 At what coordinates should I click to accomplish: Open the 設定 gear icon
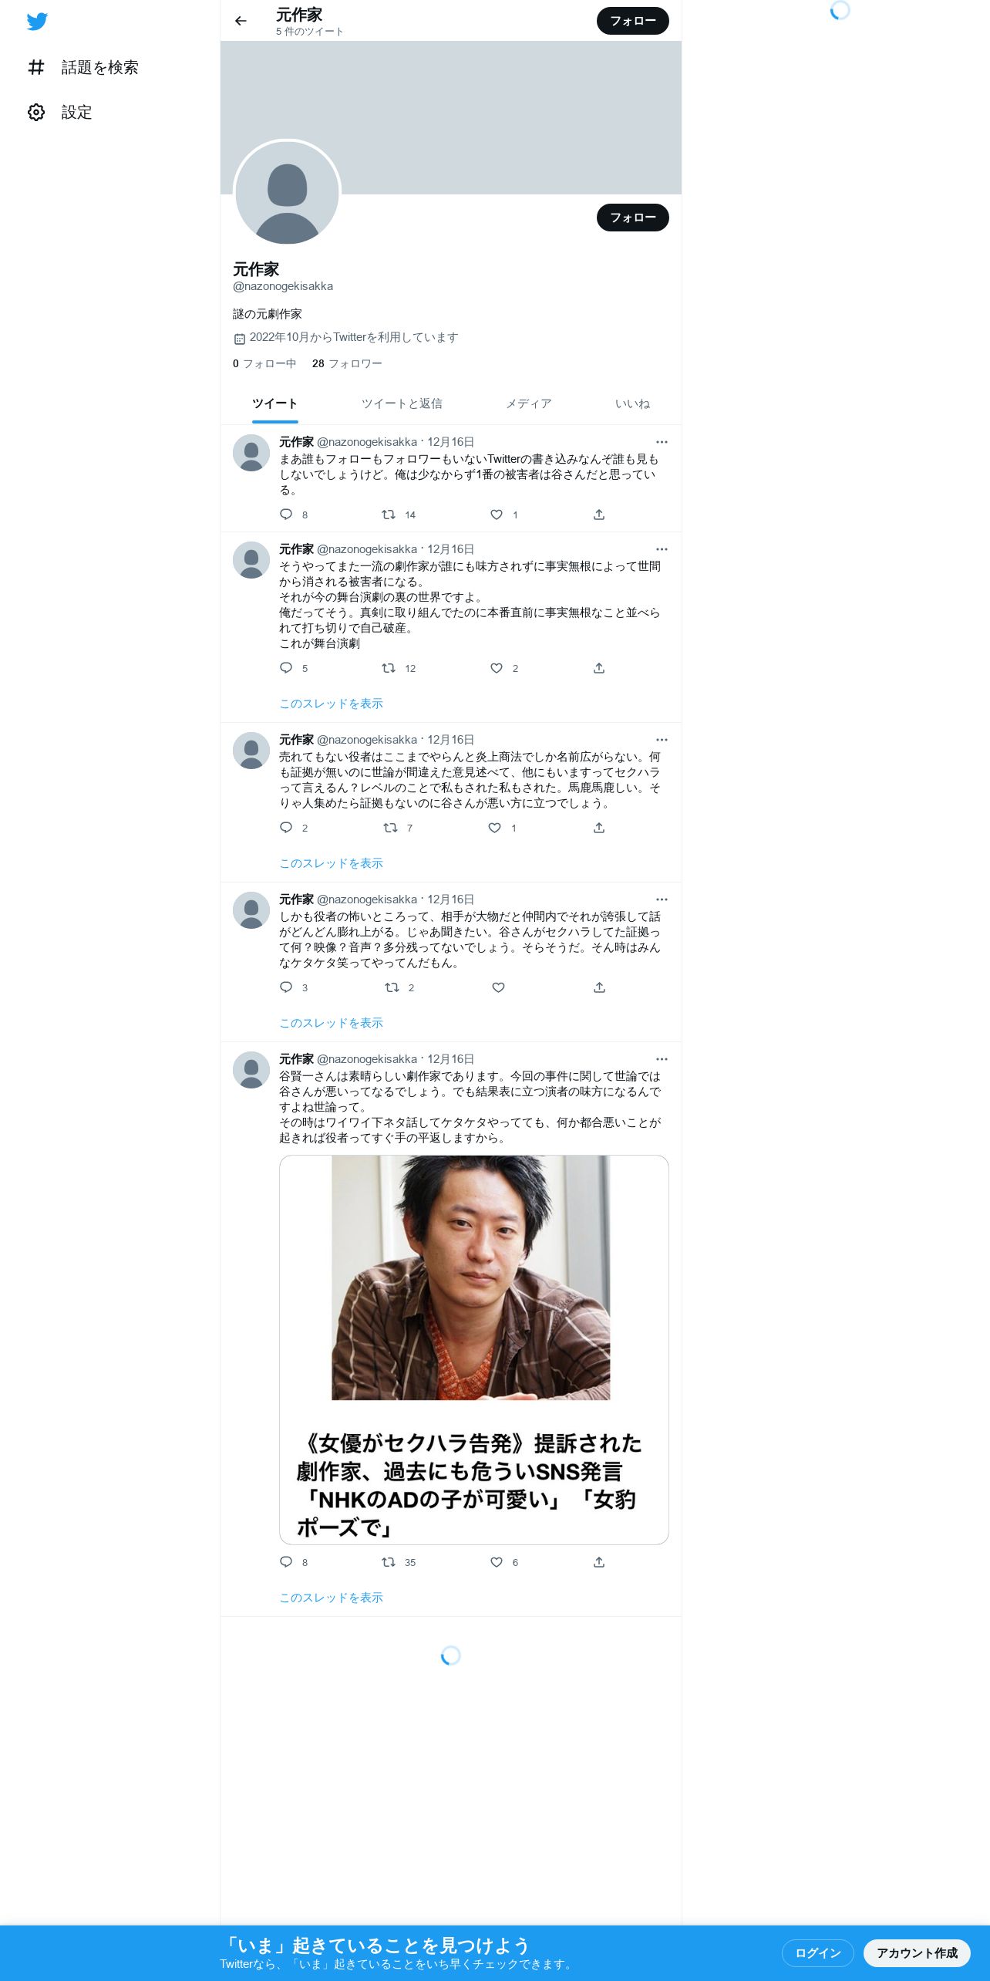click(36, 113)
